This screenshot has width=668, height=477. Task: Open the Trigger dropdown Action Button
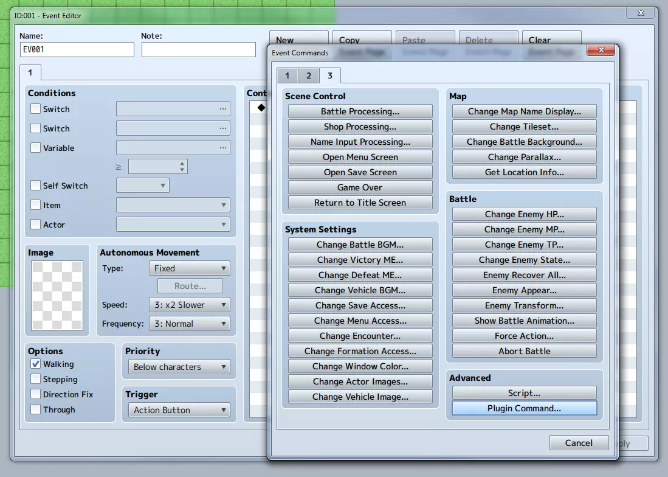(179, 410)
